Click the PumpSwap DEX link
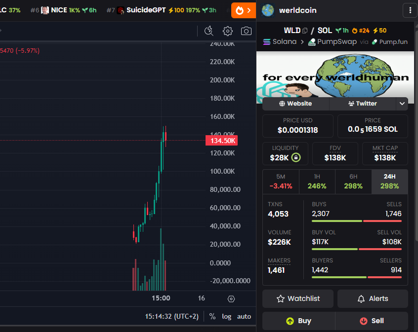Screen dimensions: 418x332 (332, 42)
